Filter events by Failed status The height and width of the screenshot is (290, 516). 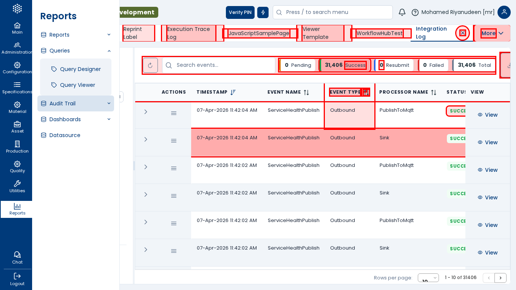pos(433,65)
